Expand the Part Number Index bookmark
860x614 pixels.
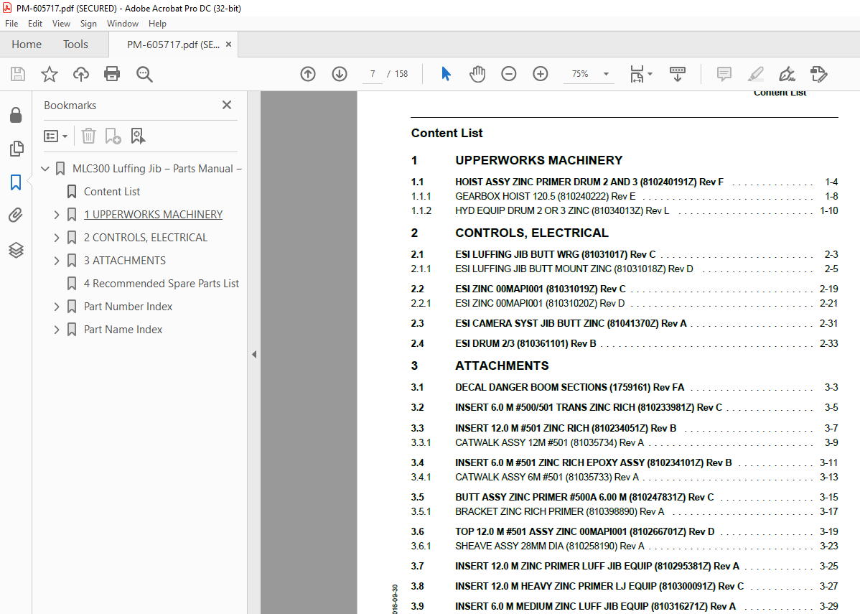point(57,307)
